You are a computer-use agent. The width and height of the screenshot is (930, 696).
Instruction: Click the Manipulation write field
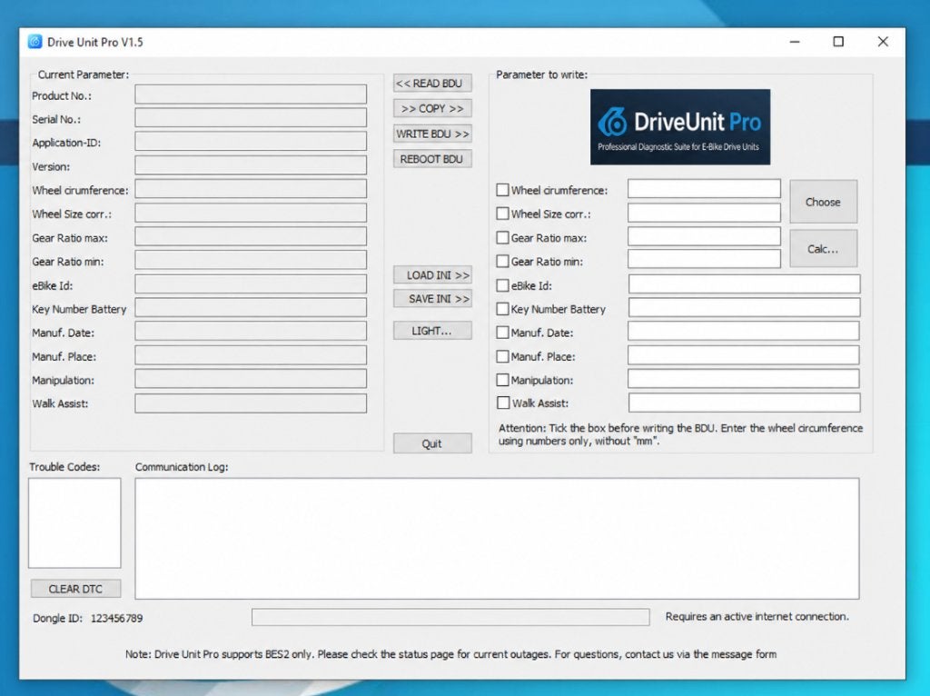click(744, 379)
